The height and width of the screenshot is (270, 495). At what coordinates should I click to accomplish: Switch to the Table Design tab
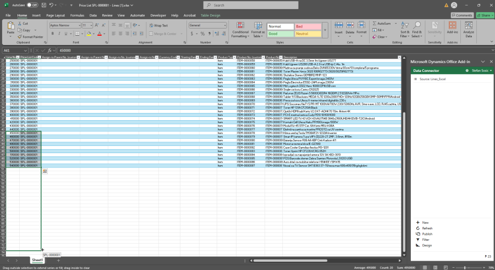tap(211, 15)
